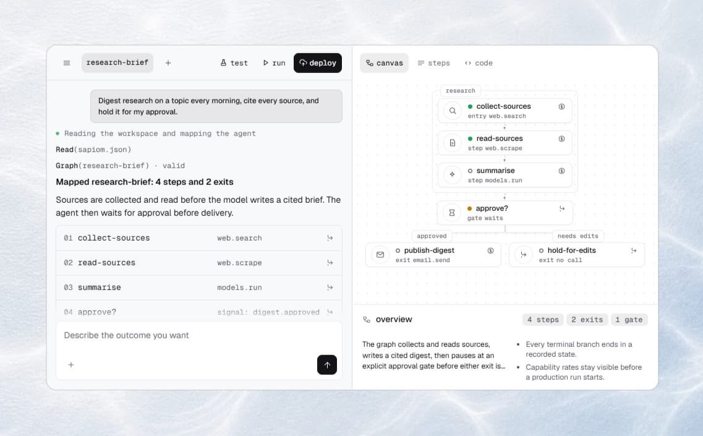Click the run button

coord(274,63)
